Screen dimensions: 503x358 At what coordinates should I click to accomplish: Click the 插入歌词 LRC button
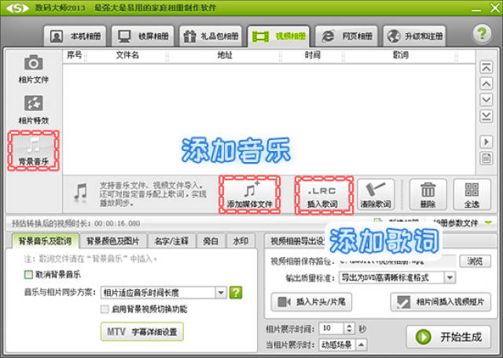pos(322,194)
